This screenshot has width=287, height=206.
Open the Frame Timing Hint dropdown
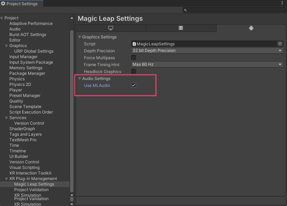pos(207,64)
